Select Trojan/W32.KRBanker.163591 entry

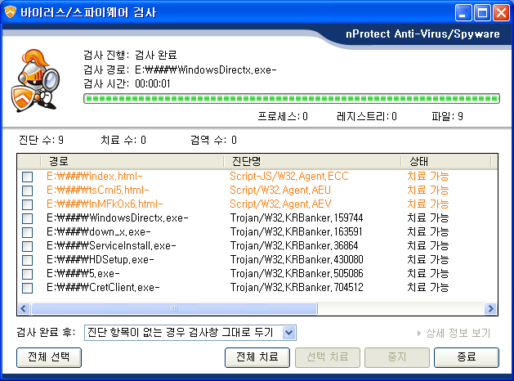click(296, 232)
